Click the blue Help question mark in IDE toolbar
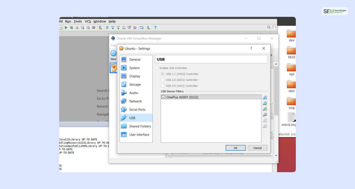This screenshot has height=189, width=355. (x=155, y=28)
